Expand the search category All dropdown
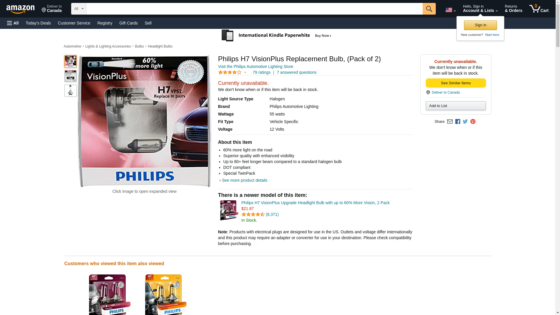Image resolution: width=560 pixels, height=315 pixels. coord(79,9)
